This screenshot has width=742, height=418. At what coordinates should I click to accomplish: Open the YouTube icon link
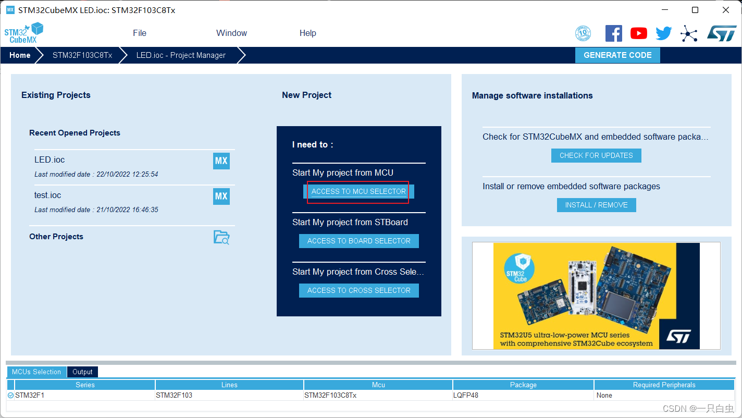[638, 33]
